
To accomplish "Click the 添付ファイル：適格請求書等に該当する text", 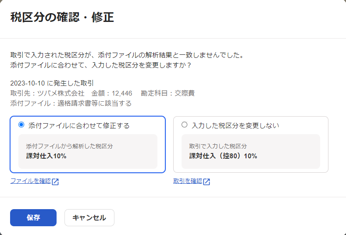I will pyautogui.click(x=71, y=103).
